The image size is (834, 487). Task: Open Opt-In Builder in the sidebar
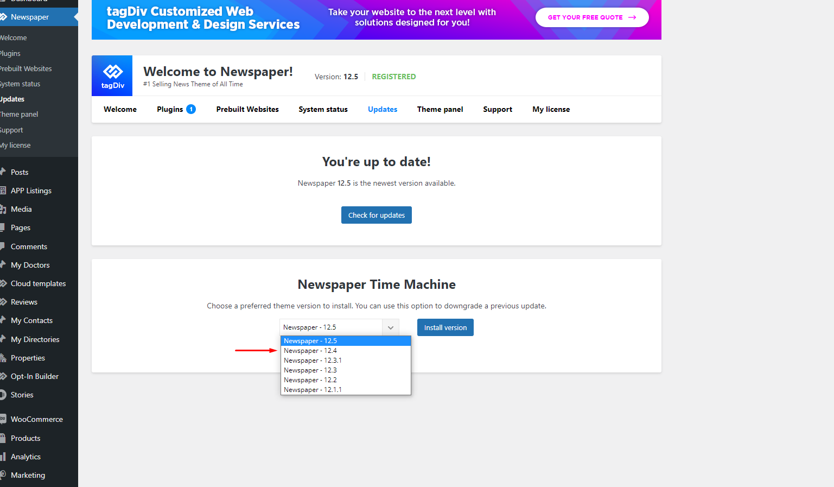[x=34, y=376]
